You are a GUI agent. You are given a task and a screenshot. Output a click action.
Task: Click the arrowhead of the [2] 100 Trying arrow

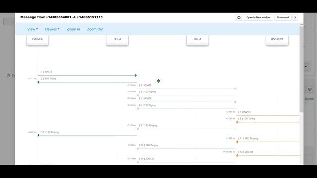[38, 82]
